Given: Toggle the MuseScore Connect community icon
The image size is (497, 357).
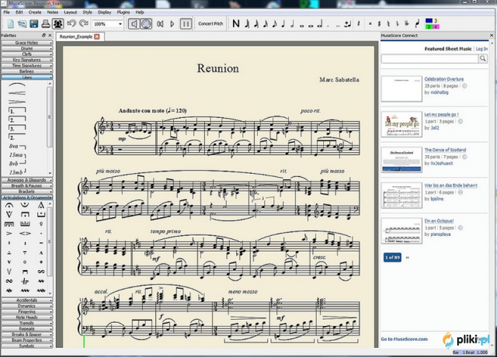Looking at the screenshot, I should [x=58, y=24].
